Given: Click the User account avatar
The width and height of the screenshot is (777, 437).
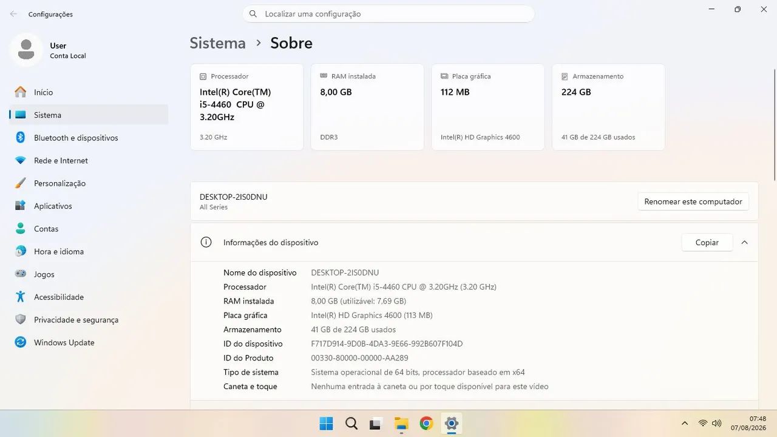Looking at the screenshot, I should tap(26, 50).
